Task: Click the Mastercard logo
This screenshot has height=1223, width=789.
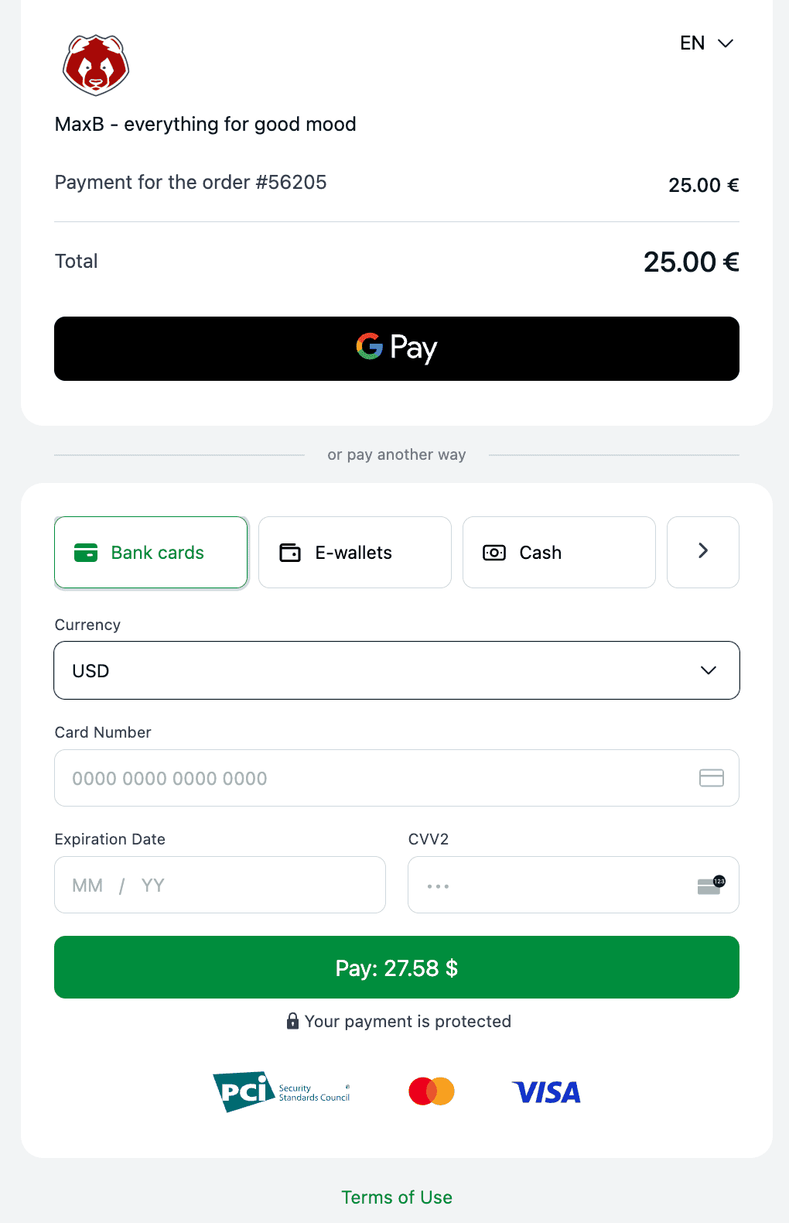Action: pos(431,1091)
